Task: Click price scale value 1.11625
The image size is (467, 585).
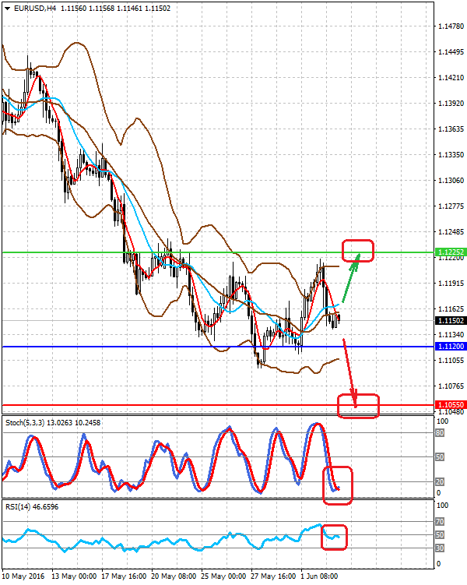Action: point(451,309)
